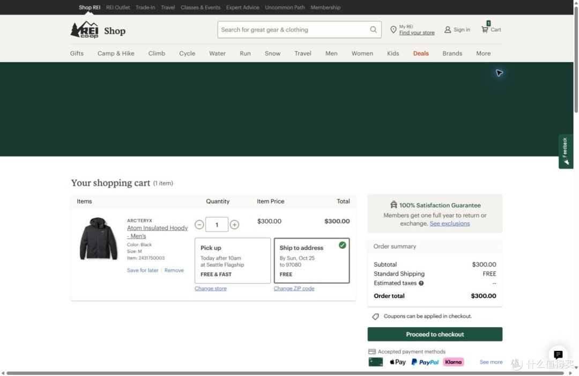Click Proceed to checkout button
579x376 pixels.
click(x=435, y=334)
